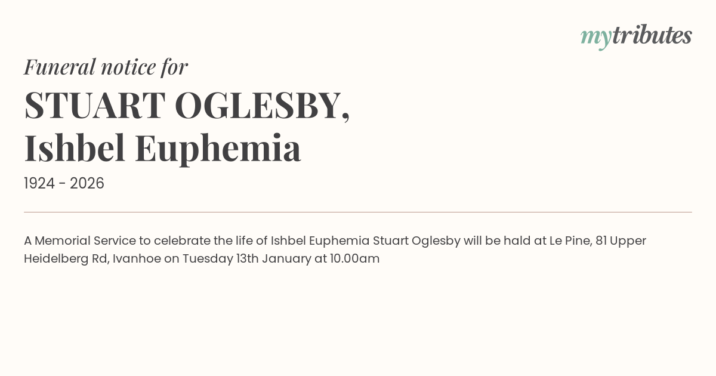Click the horizontal divider line
The height and width of the screenshot is (376, 716).
[358, 212]
